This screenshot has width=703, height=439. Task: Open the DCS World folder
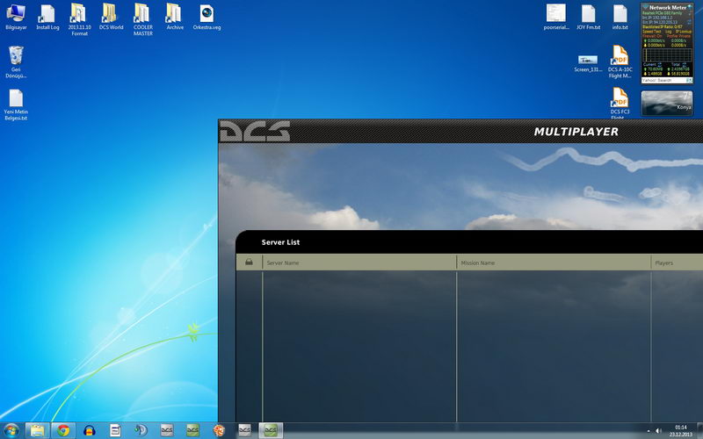pos(111,17)
